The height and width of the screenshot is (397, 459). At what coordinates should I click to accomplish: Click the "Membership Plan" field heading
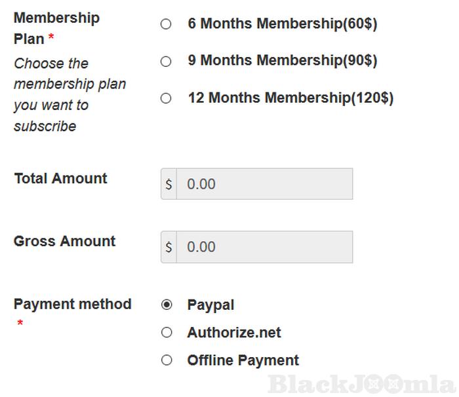56,28
